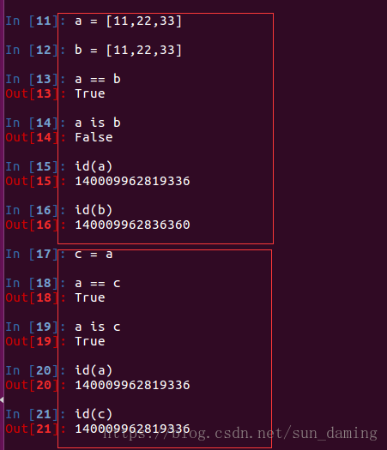Click the In [15] prompt label
The width and height of the screenshot is (387, 450).
(x=35, y=167)
